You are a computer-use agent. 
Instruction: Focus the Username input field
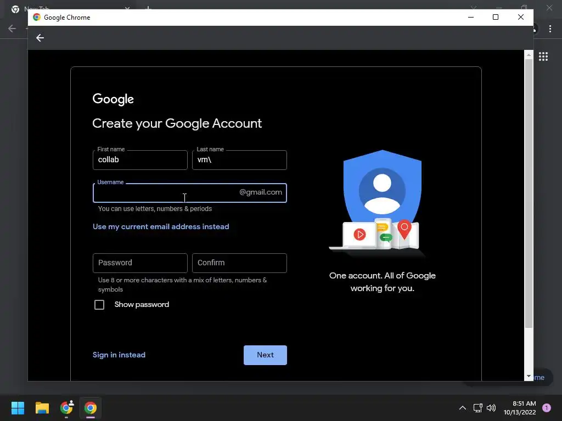(189, 193)
